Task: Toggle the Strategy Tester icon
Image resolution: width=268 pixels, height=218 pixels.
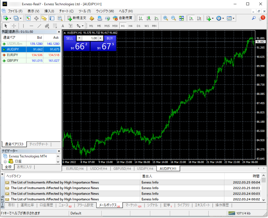Action: click(60, 18)
